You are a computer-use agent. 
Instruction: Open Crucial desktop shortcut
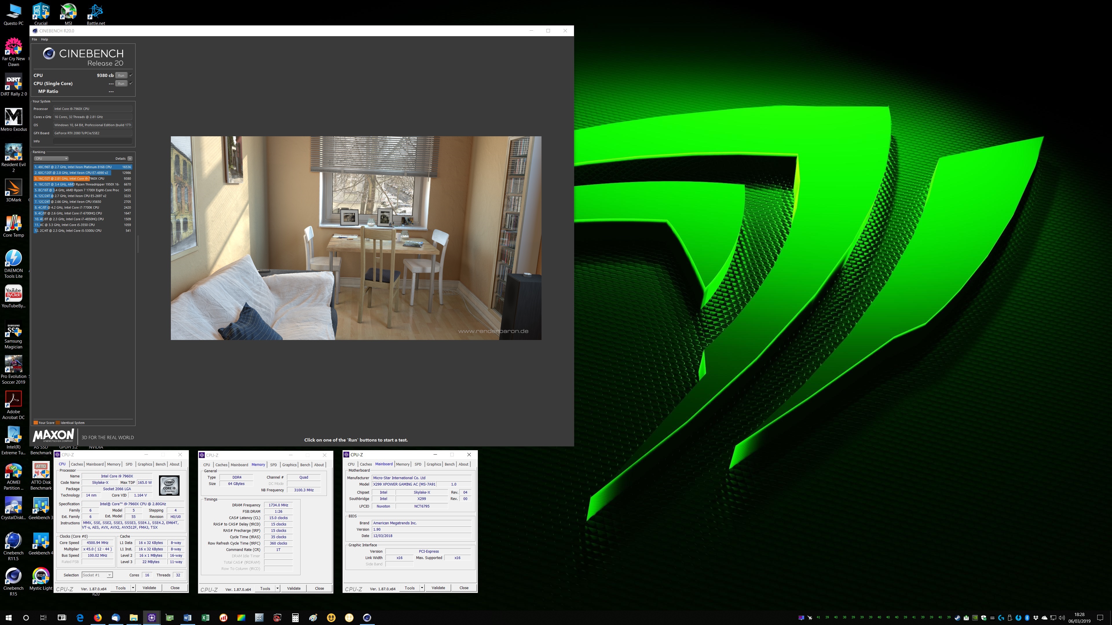tap(41, 14)
